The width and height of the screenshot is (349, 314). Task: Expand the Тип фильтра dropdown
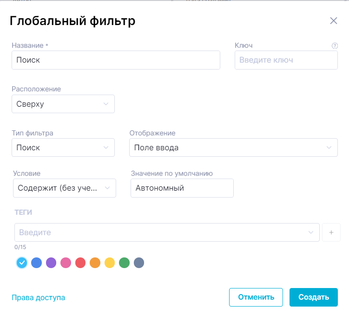tap(63, 147)
